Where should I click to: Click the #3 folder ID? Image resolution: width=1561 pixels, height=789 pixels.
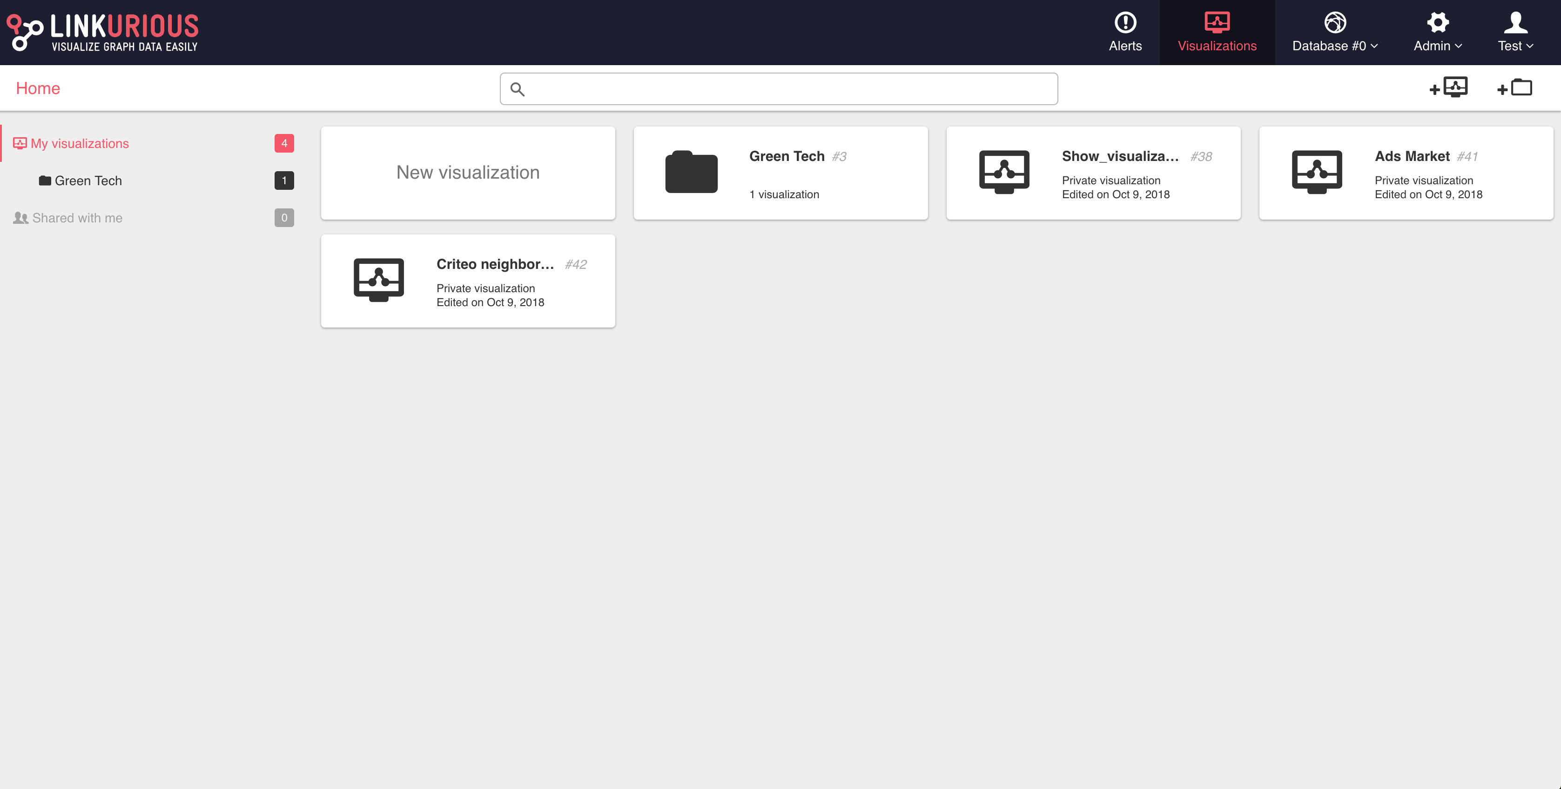tap(839, 157)
